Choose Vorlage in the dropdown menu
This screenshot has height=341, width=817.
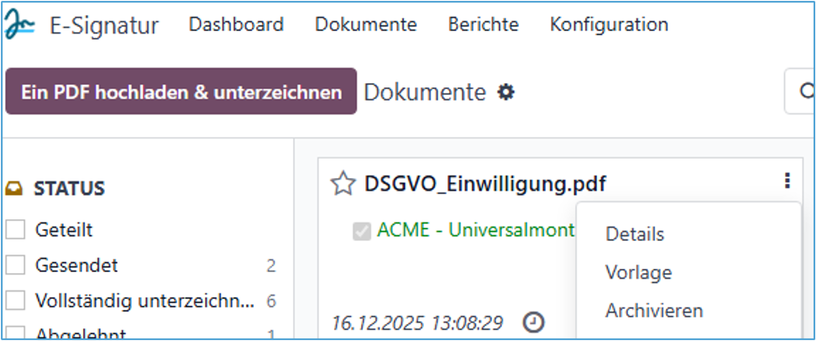pos(638,272)
